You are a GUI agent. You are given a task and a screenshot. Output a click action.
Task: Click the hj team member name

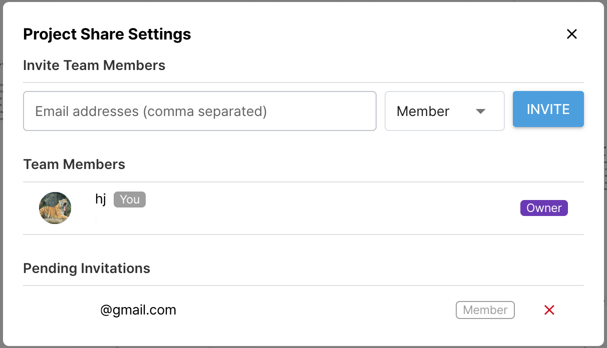tap(101, 199)
